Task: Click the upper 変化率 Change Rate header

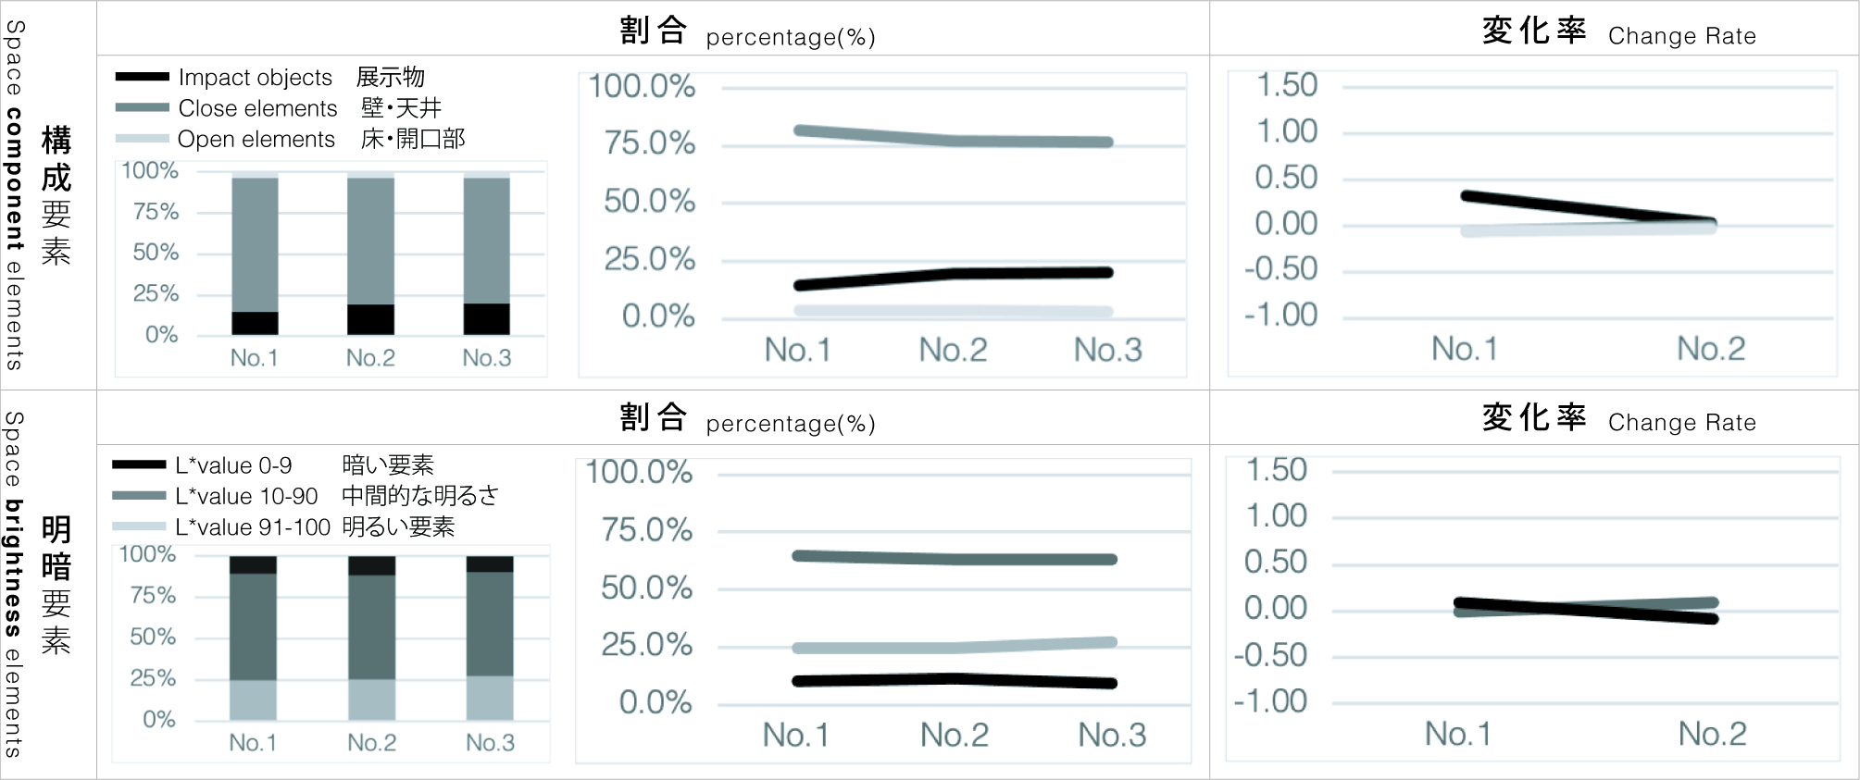Action: click(1618, 32)
